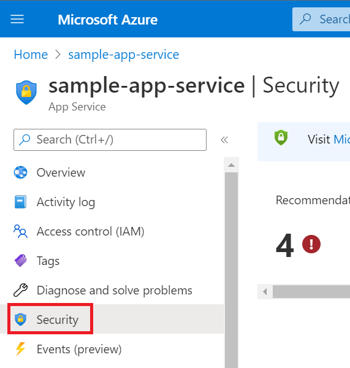Screen dimensions: 350x368
Task: Click the menu search magnifier icon
Action: (25, 140)
